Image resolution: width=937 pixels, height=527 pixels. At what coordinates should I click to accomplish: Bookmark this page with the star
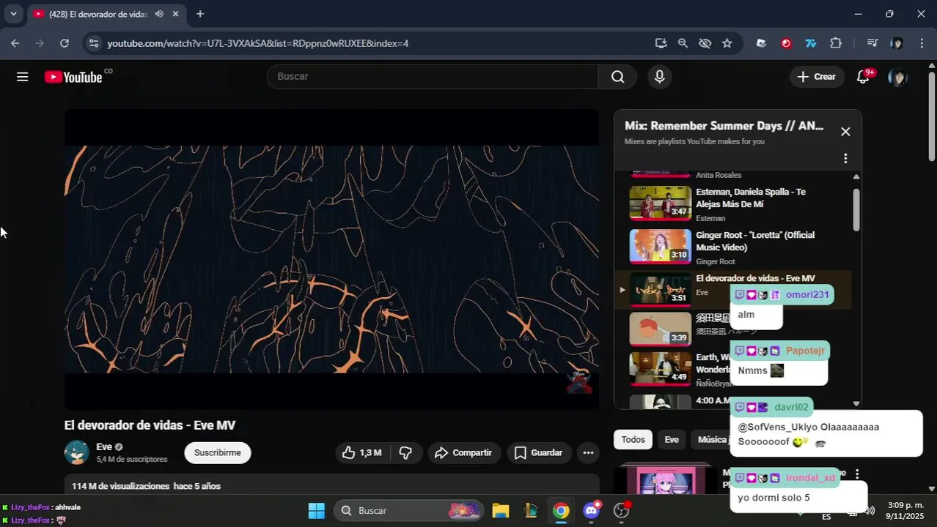coord(727,43)
